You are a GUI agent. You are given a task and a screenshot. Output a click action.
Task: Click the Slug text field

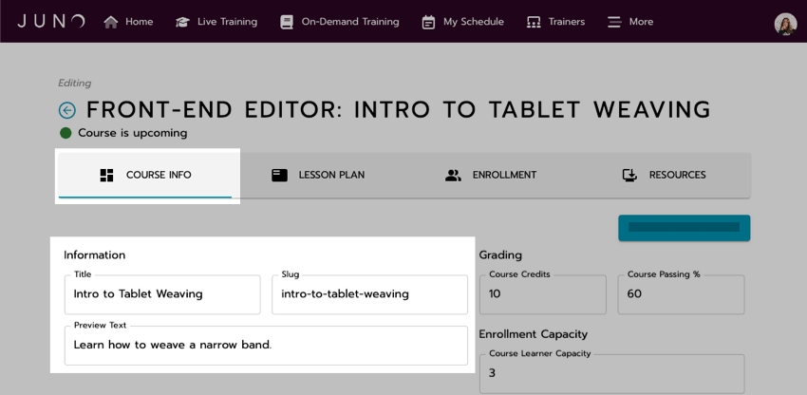[x=369, y=294]
